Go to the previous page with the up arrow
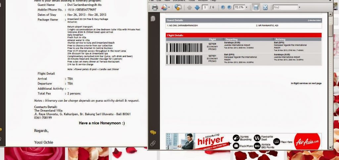Image resolution: width=339 pixels, height=160 pixels. tap(190, 7)
